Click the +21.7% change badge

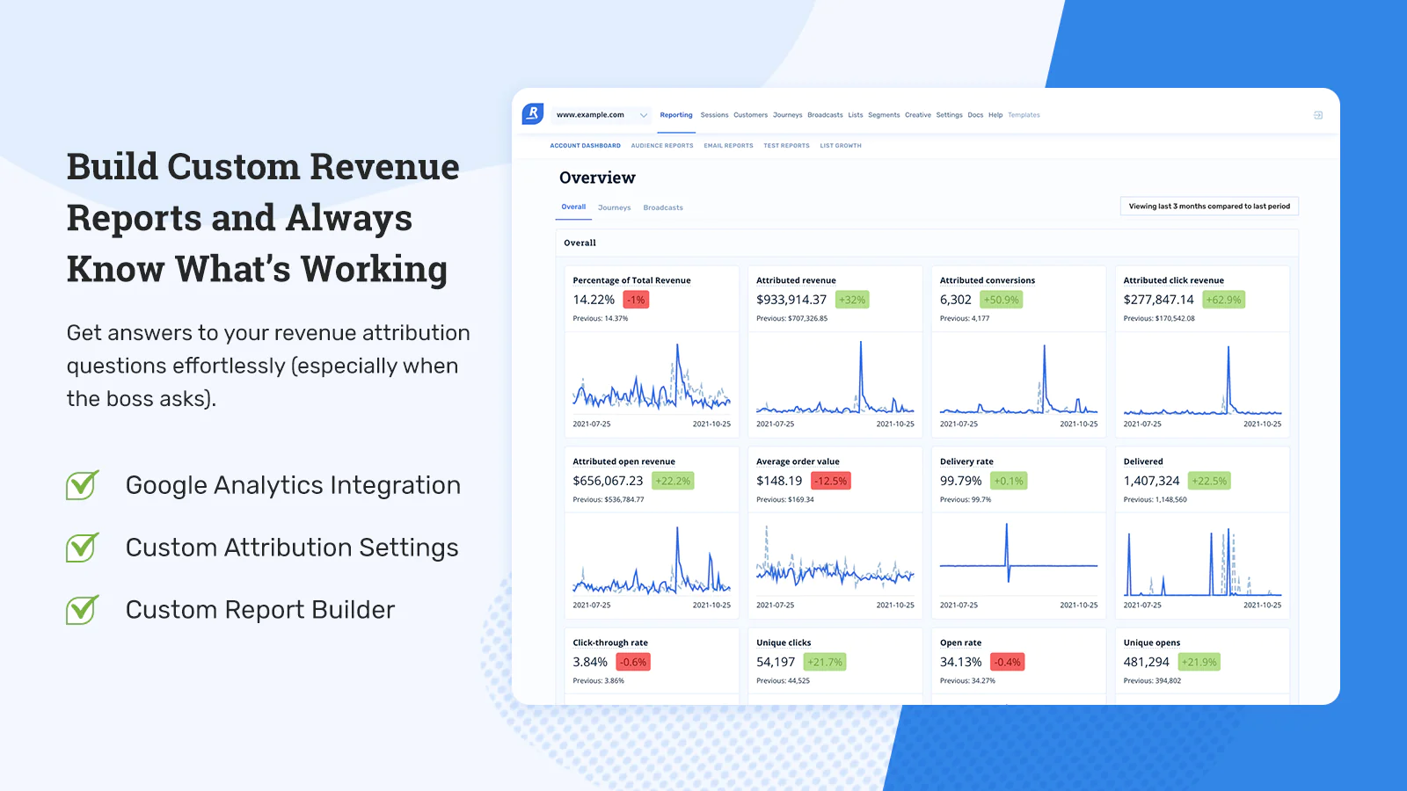coord(825,662)
